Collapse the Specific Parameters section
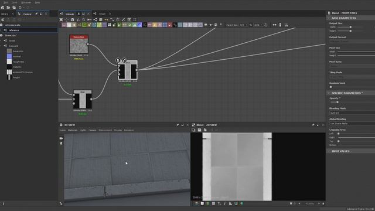Viewport: 375px width, 211px height. (329, 93)
